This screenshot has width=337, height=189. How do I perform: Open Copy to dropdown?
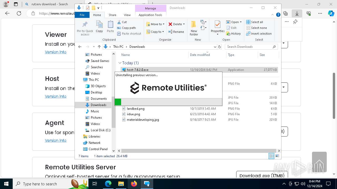point(155,32)
